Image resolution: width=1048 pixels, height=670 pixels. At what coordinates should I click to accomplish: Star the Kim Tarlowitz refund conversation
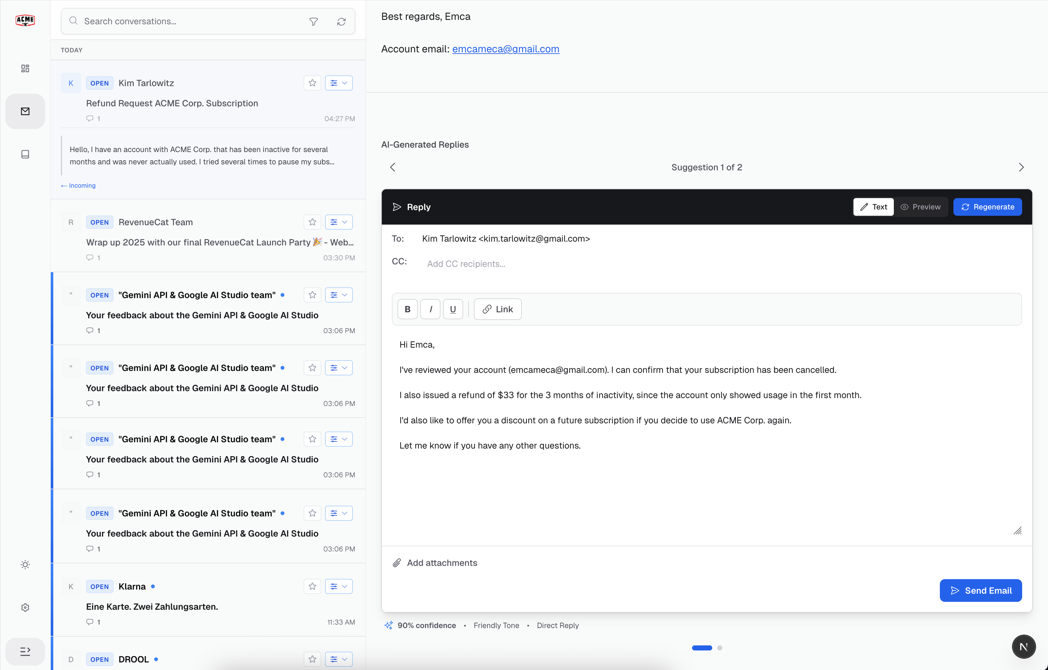click(312, 83)
